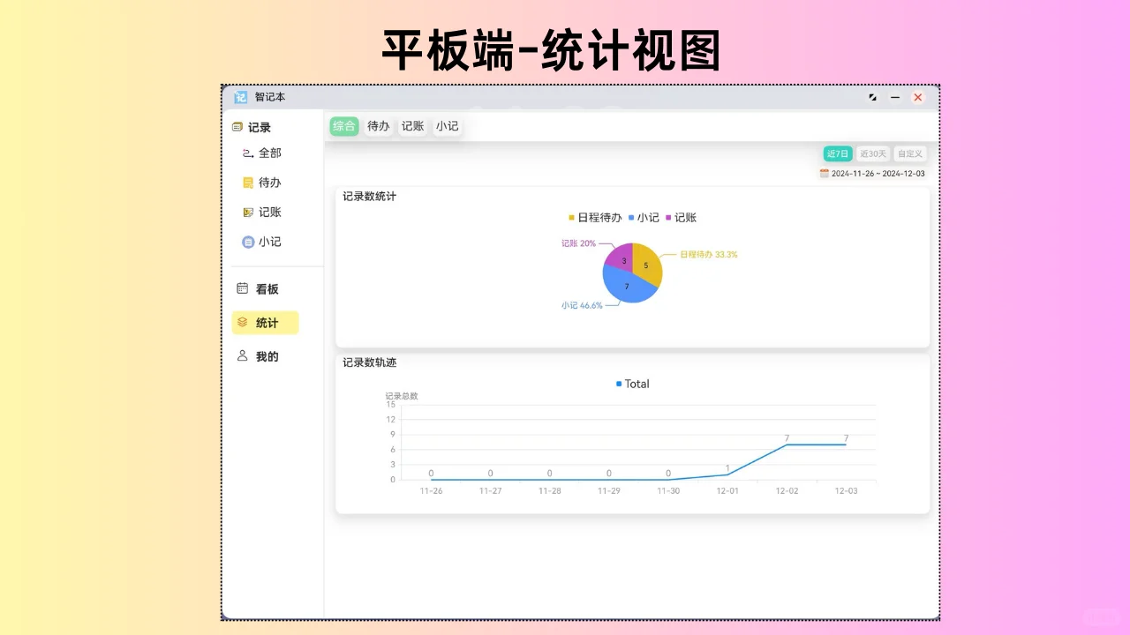Toggle the 自定义 custom date range option
The height and width of the screenshot is (635, 1130).
[910, 153]
